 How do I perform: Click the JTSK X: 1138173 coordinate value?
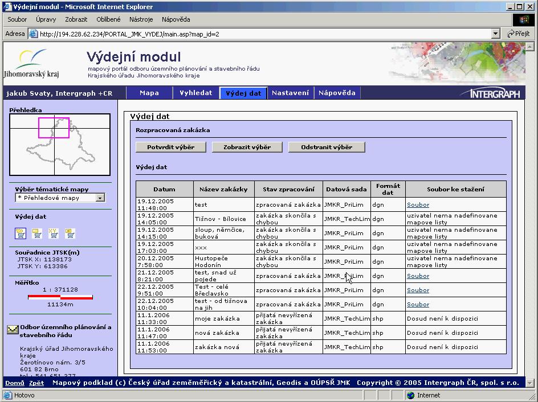[44, 260]
